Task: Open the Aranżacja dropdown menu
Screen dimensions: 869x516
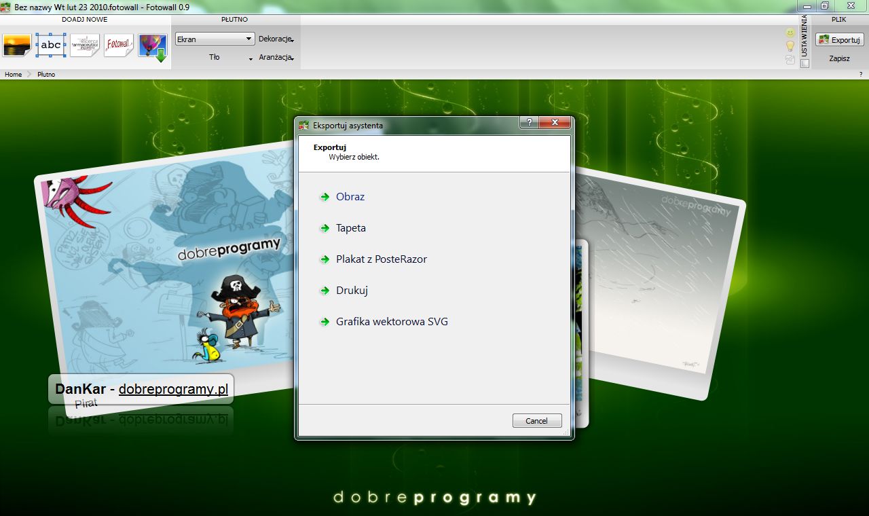Action: [x=276, y=58]
